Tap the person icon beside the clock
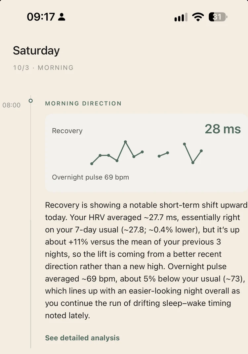The height and width of the screenshot is (354, 248). click(x=62, y=17)
